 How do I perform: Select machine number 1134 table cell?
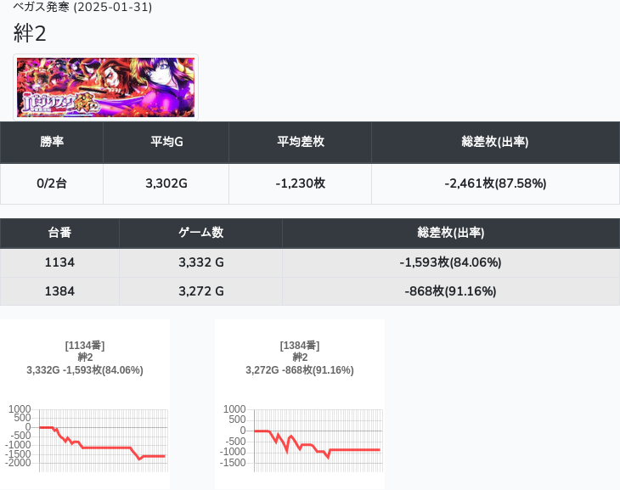point(59,262)
